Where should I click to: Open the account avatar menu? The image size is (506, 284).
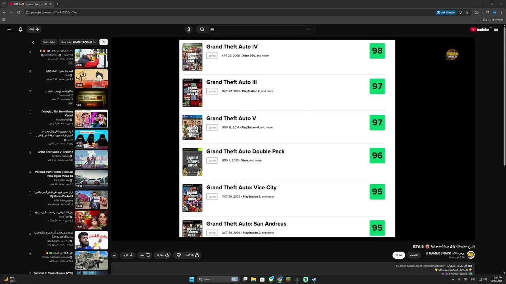tap(9, 29)
